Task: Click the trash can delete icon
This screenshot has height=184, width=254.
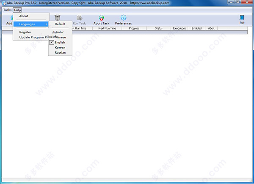Action: (x=57, y=17)
